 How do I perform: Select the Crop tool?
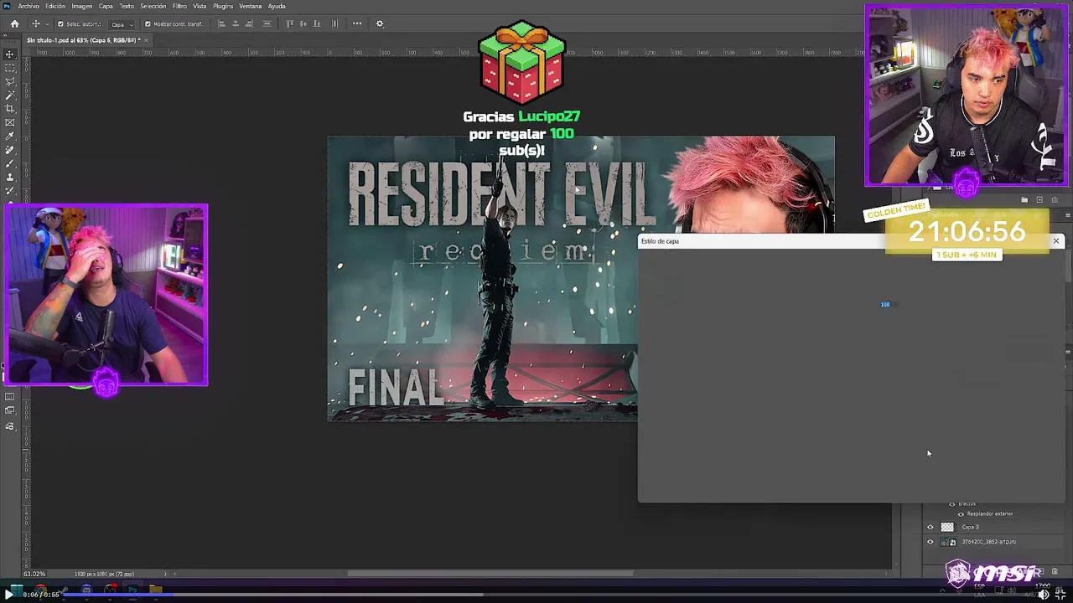point(10,109)
